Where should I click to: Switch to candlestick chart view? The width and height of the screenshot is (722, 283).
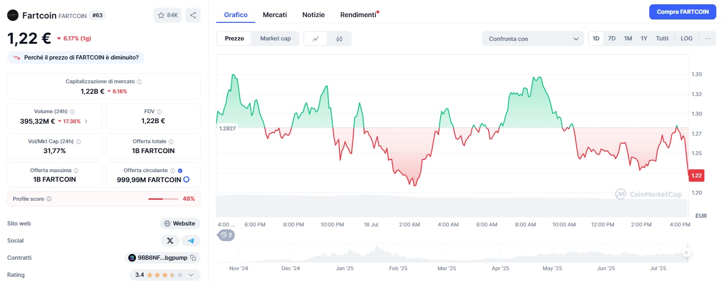click(338, 38)
